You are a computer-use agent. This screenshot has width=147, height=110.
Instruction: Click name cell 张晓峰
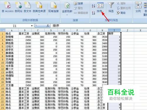point(12,37)
